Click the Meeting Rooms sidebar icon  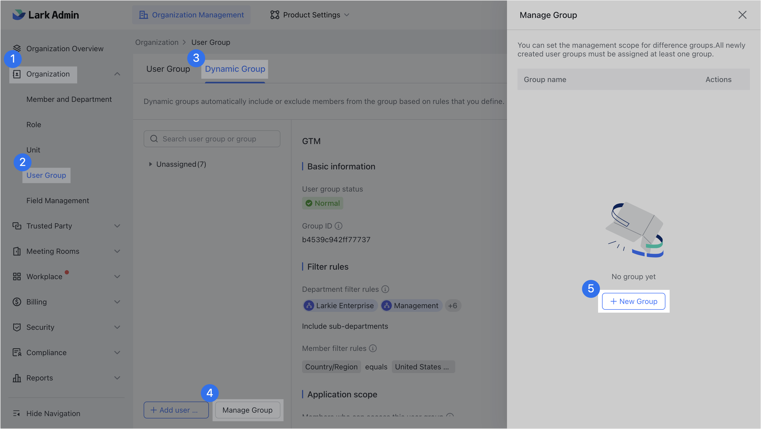click(17, 251)
